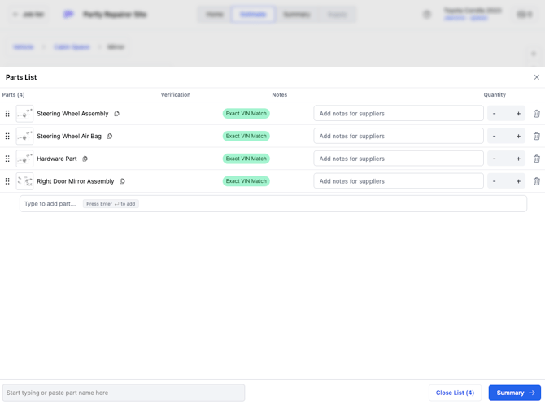
Task: Decrease quantity of Right Door Mirror Assembly
Action: (495, 181)
